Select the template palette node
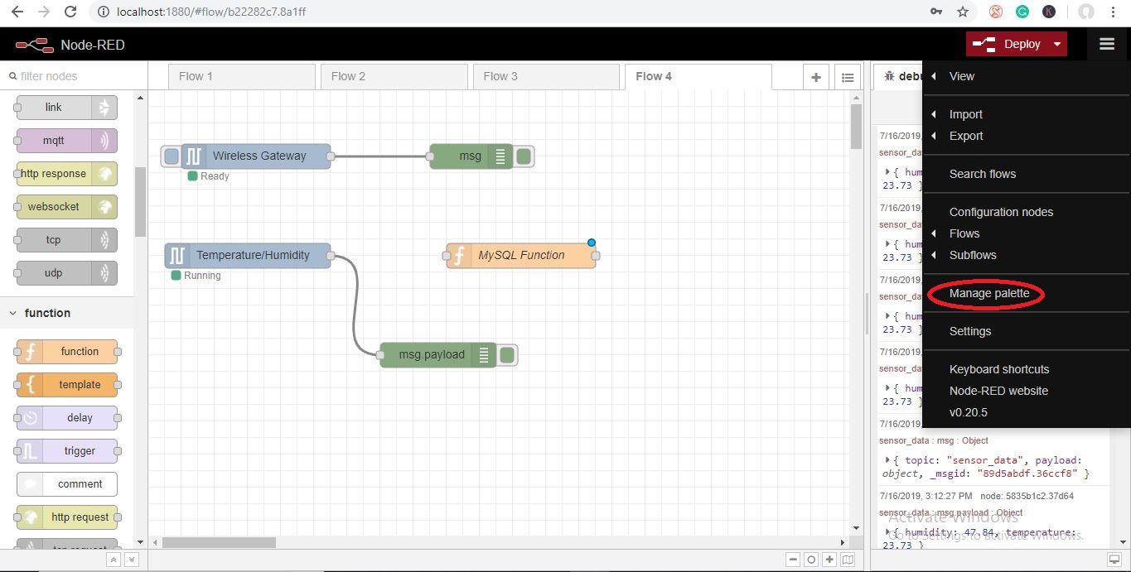Screen dimensions: 1131x572 tap(66, 385)
